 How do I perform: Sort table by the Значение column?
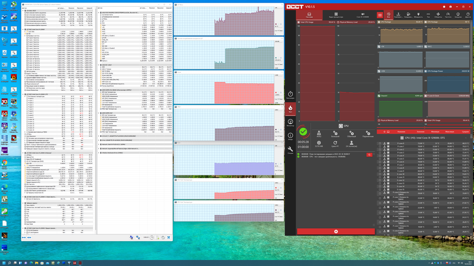click(421, 132)
